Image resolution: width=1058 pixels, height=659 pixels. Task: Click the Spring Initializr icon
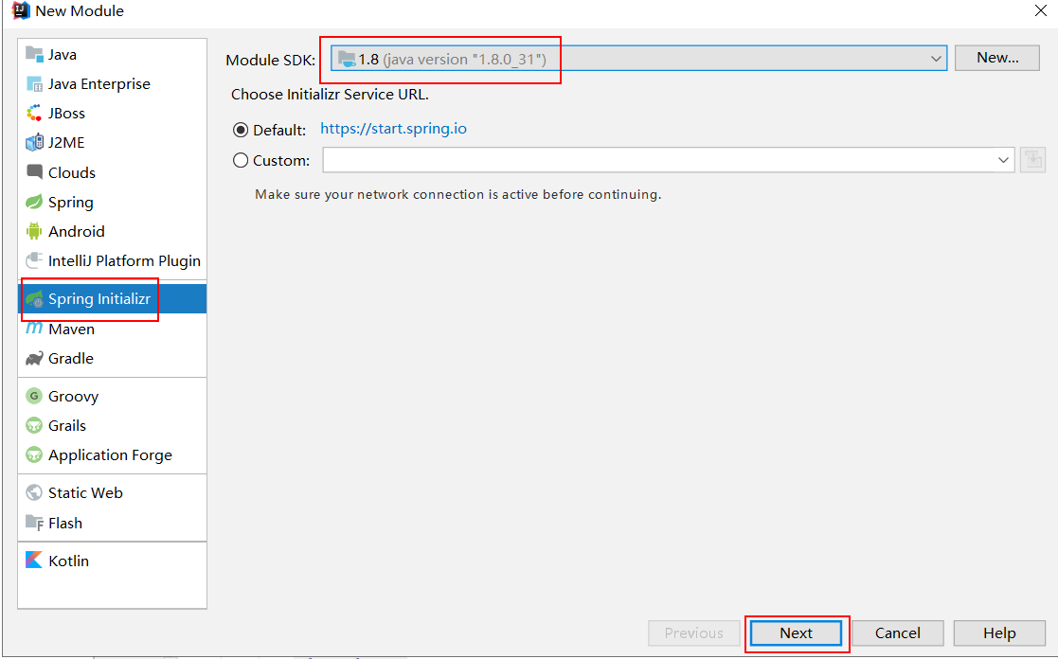[x=34, y=299]
